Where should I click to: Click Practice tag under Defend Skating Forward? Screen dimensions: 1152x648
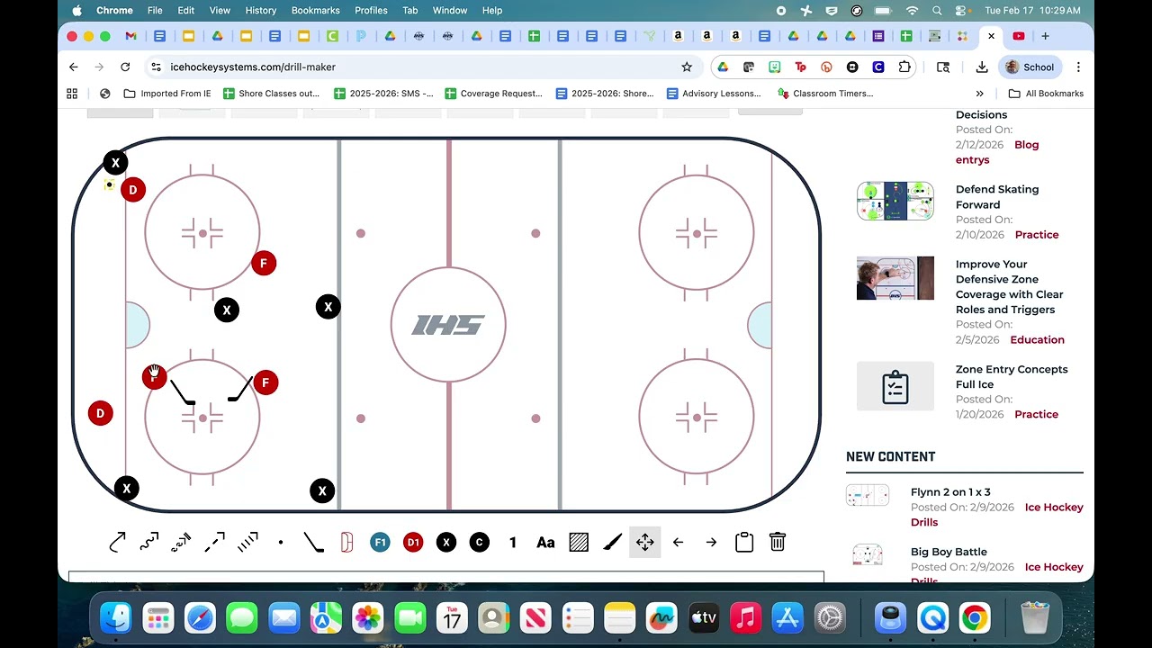pyautogui.click(x=1037, y=234)
